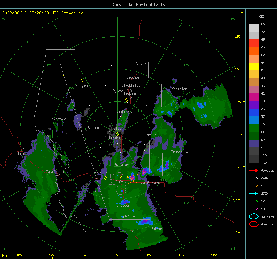Click the Banff town label
The image size is (277, 259).
[51, 172]
